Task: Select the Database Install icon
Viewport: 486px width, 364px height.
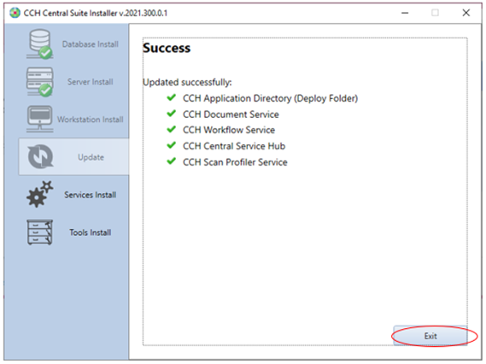Action: (39, 44)
